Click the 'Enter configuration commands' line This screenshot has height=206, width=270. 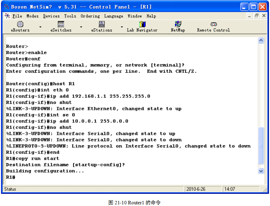102,71
